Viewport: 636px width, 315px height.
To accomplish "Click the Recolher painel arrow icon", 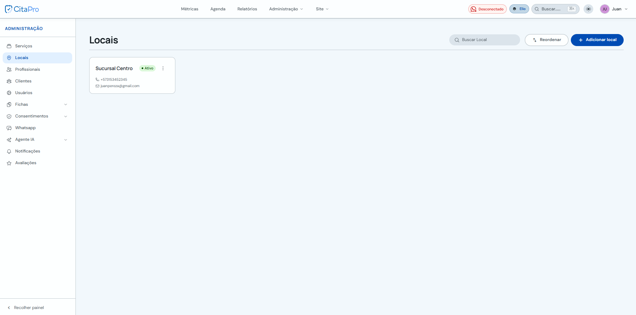I will [x=9, y=308].
